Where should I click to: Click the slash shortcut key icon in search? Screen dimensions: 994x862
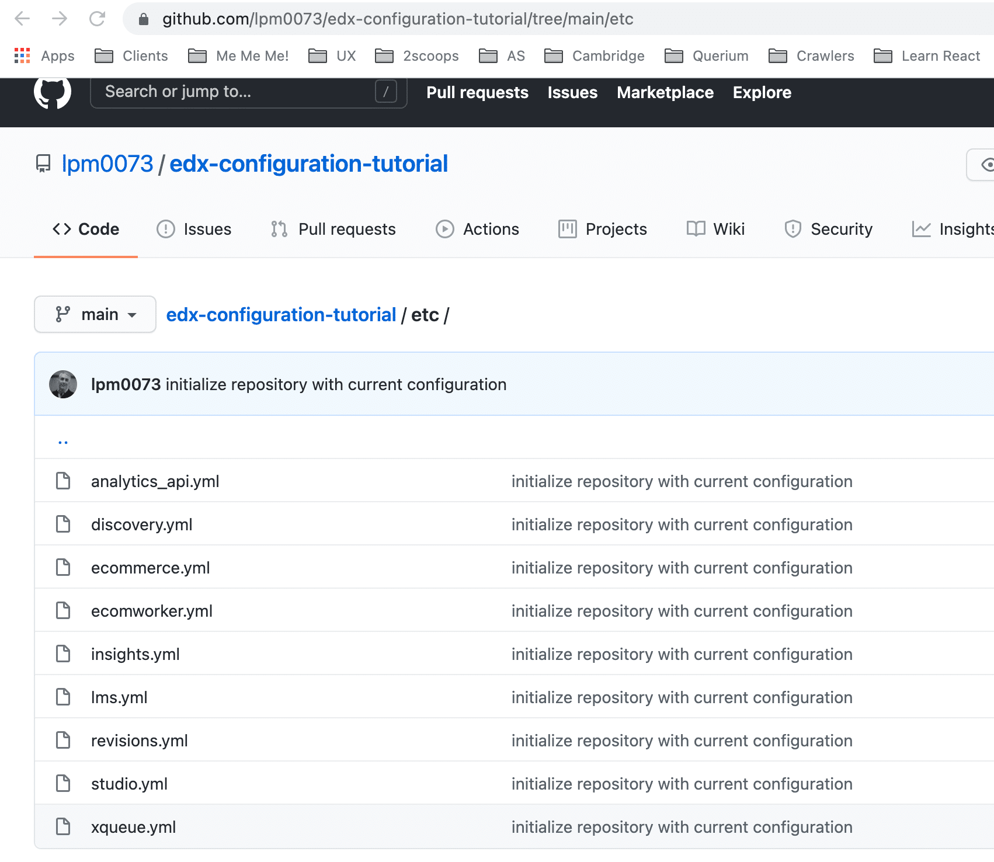(x=385, y=92)
